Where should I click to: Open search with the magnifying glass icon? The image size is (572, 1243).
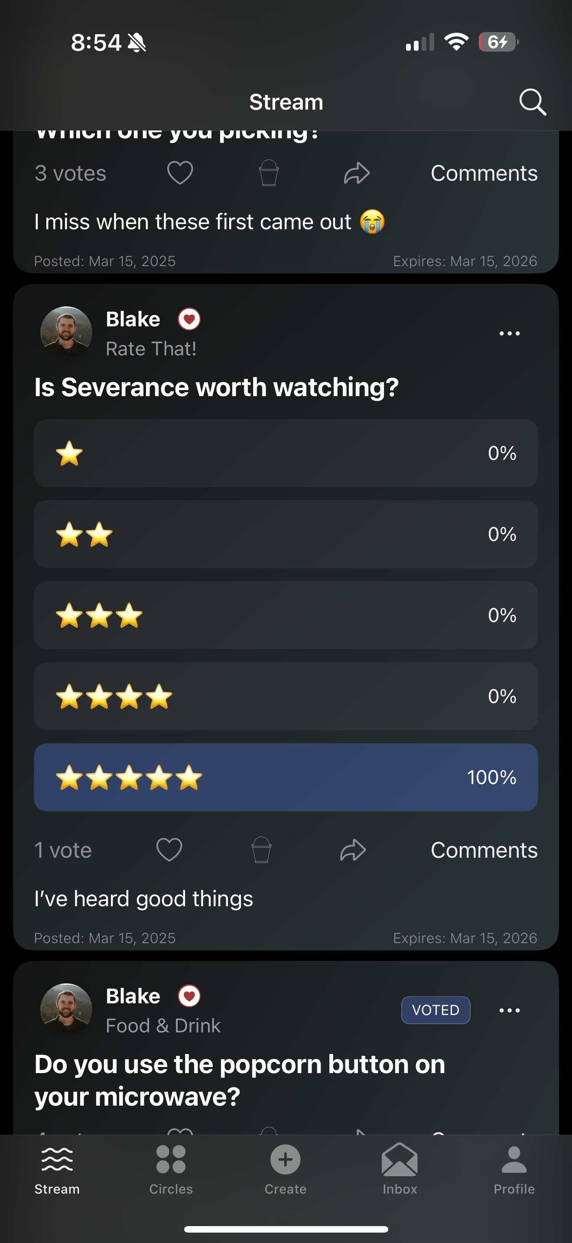pos(533,102)
